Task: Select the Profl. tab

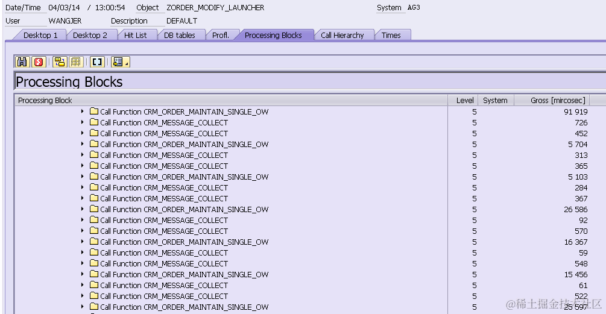Action: coord(221,35)
